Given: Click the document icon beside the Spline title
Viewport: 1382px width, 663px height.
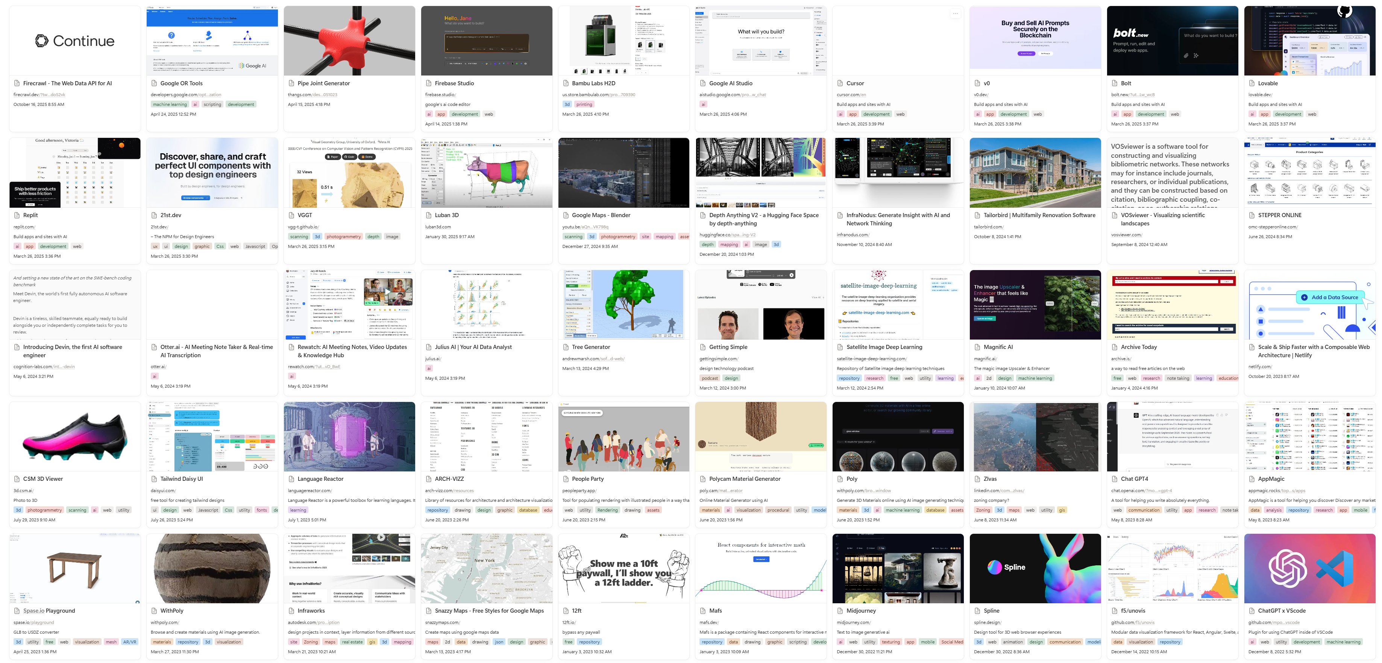Looking at the screenshot, I should point(977,610).
